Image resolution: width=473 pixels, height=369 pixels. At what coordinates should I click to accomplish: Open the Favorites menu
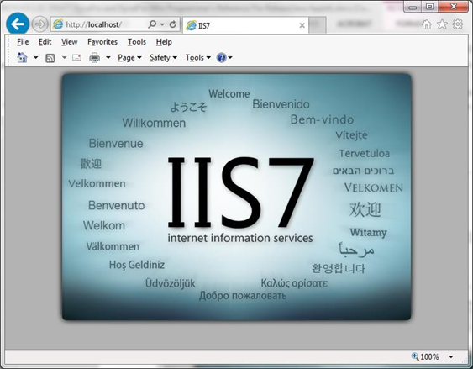tap(102, 42)
